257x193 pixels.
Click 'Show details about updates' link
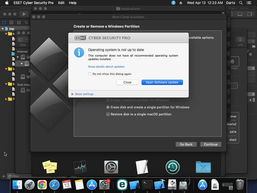[106, 67]
